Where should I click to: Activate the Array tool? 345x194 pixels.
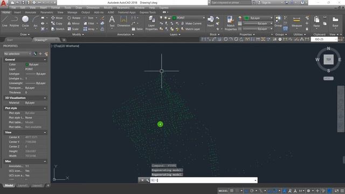tap(89, 29)
